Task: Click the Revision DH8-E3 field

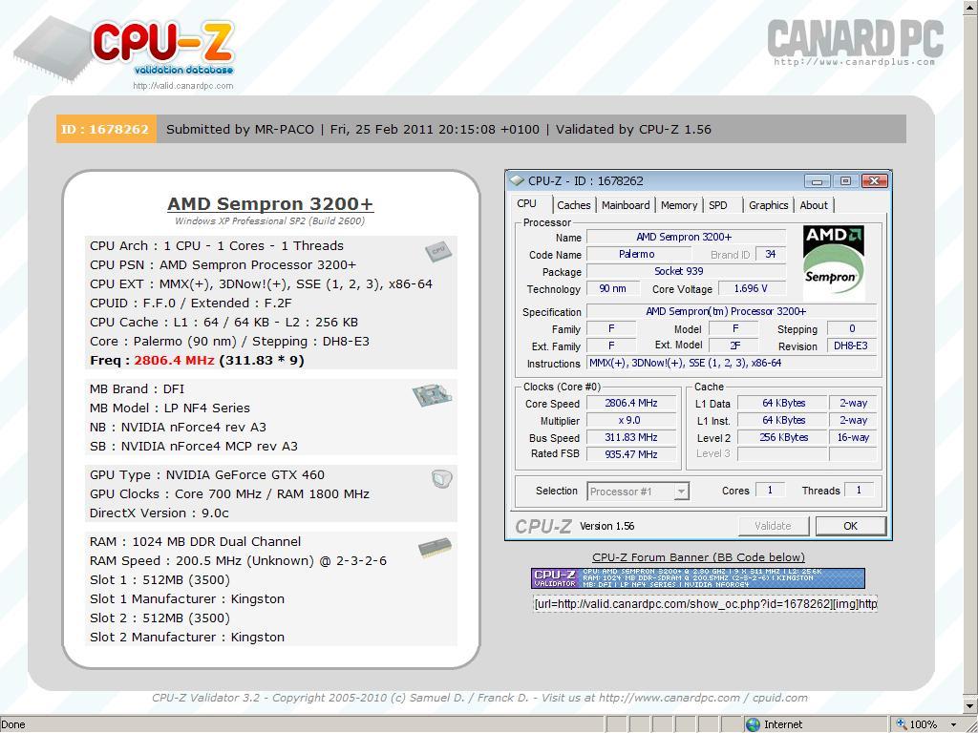Action: [851, 346]
